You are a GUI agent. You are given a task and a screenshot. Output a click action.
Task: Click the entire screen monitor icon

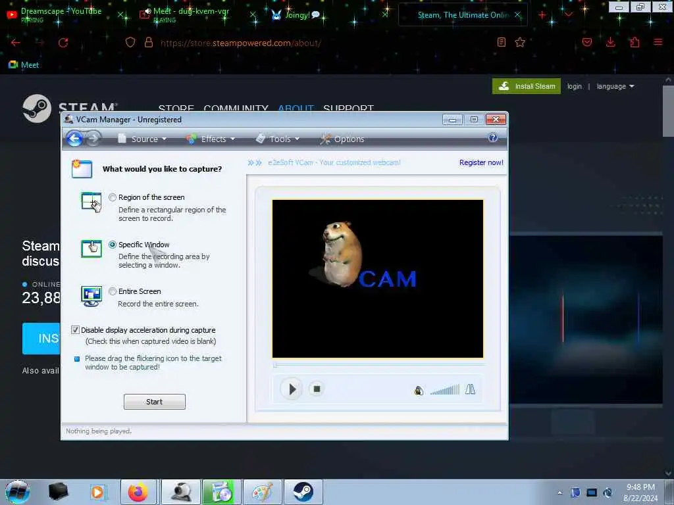click(91, 296)
